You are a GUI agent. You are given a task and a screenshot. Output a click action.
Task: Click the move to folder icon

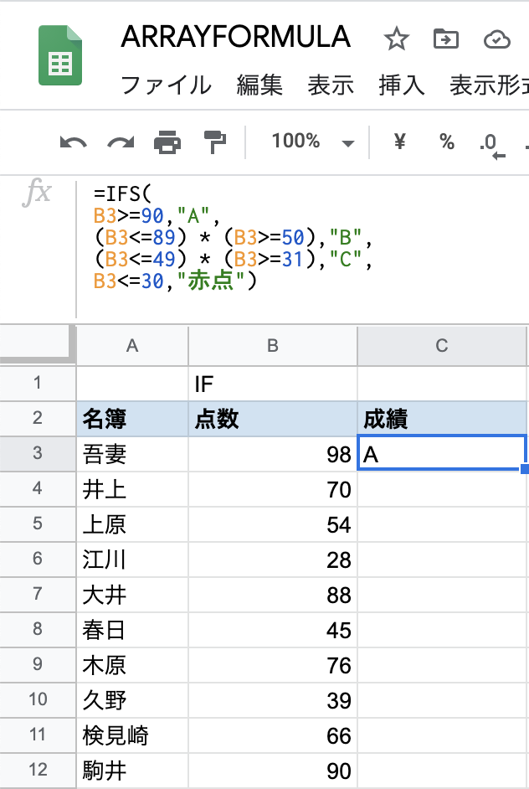(x=446, y=39)
